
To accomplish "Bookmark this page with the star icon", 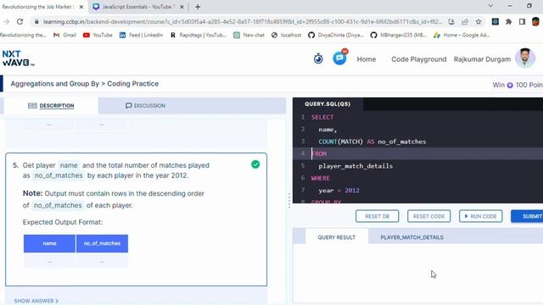I will [479, 22].
